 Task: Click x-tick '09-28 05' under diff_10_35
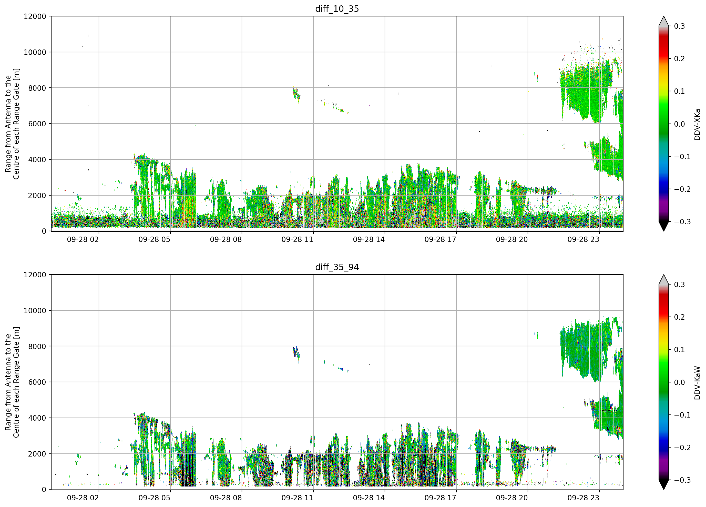[x=155, y=239]
